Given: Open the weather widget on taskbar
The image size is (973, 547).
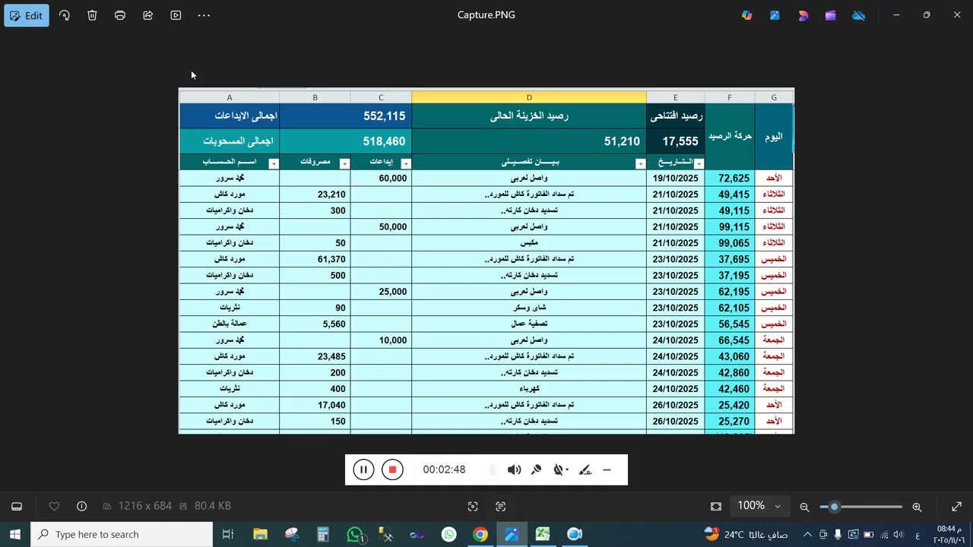Looking at the screenshot, I should pos(746,534).
